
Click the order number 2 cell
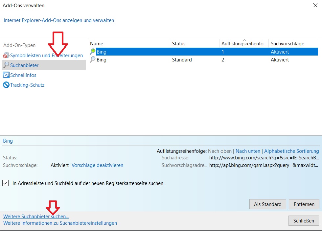coord(223,60)
